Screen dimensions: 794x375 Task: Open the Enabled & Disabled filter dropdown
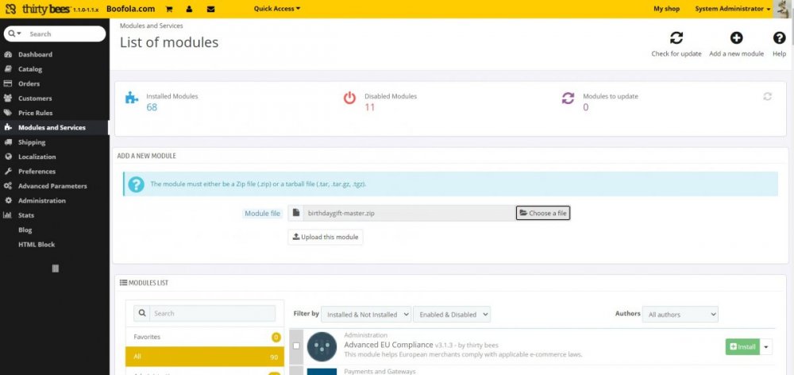click(x=451, y=315)
